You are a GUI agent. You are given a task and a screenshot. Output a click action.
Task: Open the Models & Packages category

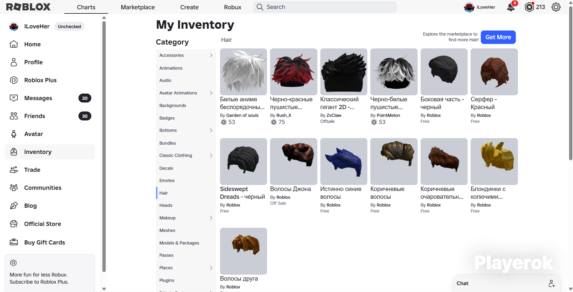pyautogui.click(x=186, y=243)
